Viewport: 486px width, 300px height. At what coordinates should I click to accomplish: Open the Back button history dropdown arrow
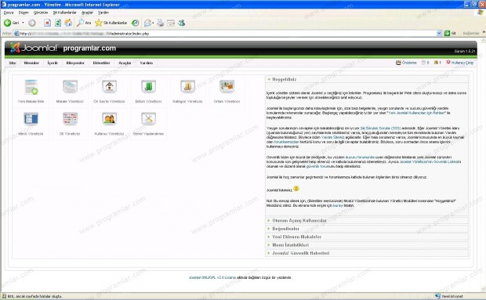click(x=23, y=23)
